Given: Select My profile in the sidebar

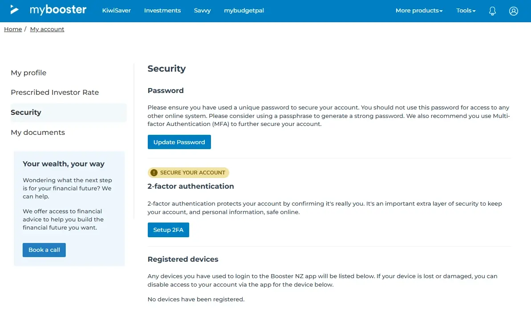Looking at the screenshot, I should [28, 73].
